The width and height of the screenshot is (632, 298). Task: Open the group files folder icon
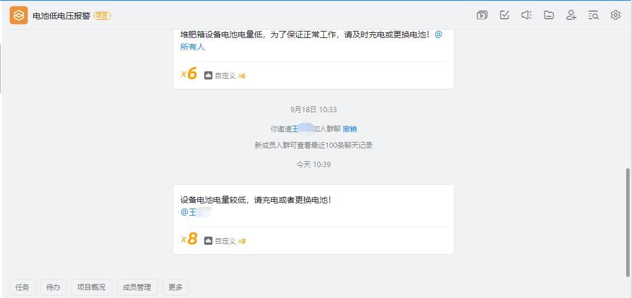pyautogui.click(x=549, y=15)
